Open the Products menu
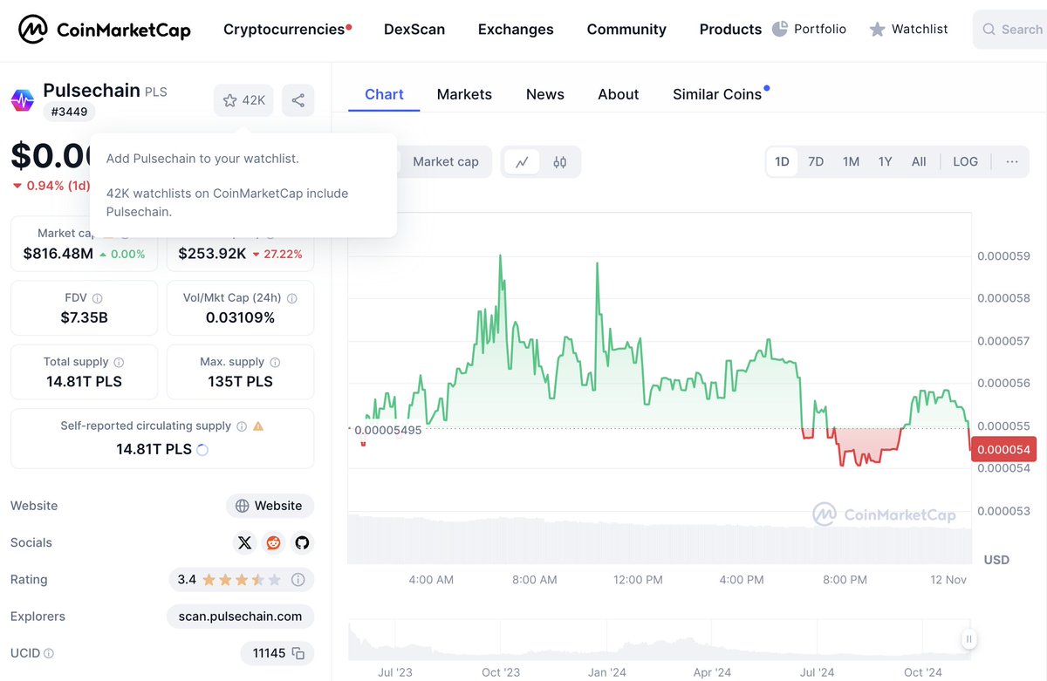This screenshot has width=1047, height=681. coord(730,29)
